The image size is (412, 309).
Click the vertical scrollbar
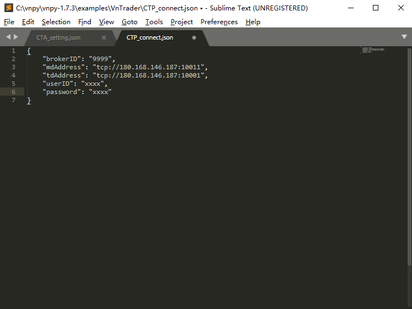(x=409, y=157)
